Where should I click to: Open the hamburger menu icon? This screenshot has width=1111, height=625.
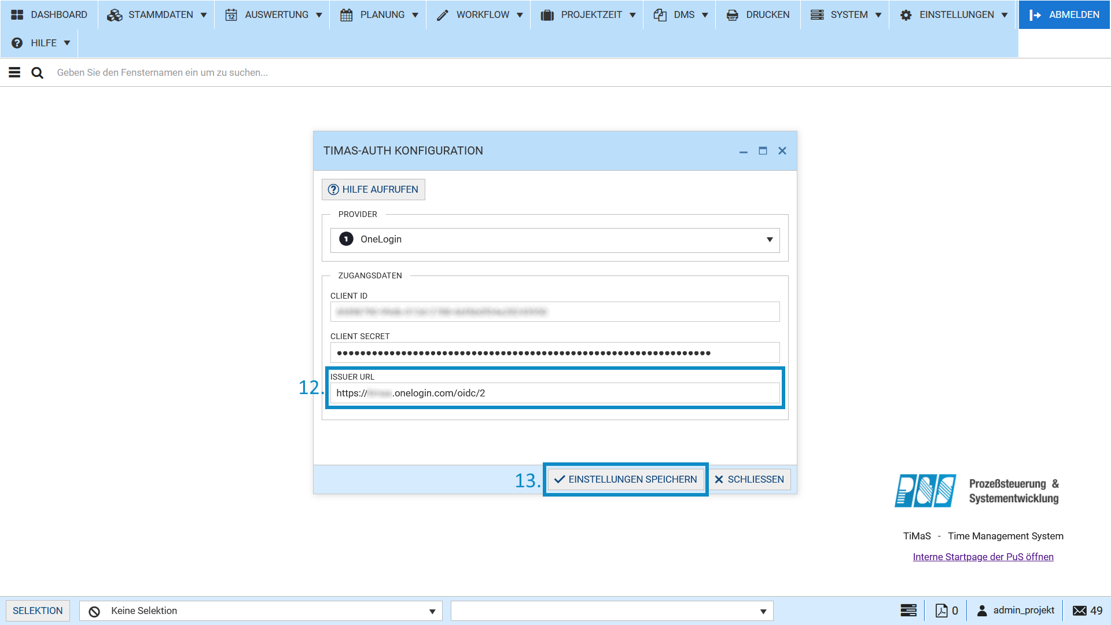pyautogui.click(x=14, y=72)
